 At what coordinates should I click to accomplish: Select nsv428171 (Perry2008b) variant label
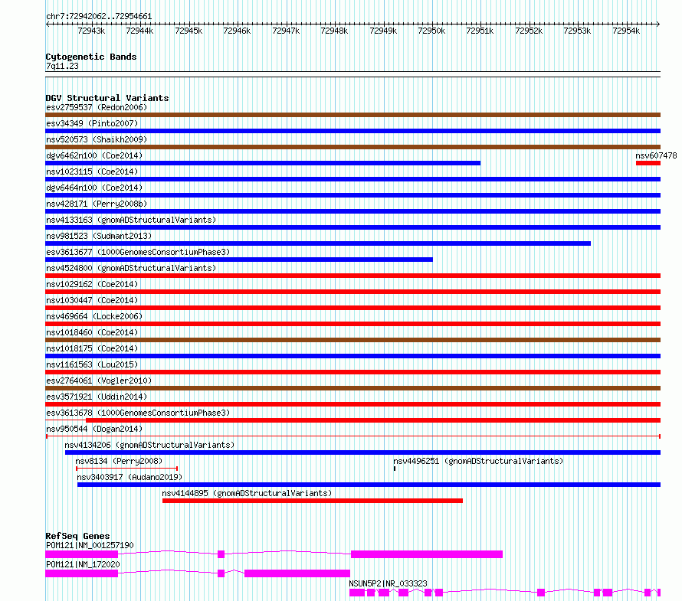(x=97, y=204)
